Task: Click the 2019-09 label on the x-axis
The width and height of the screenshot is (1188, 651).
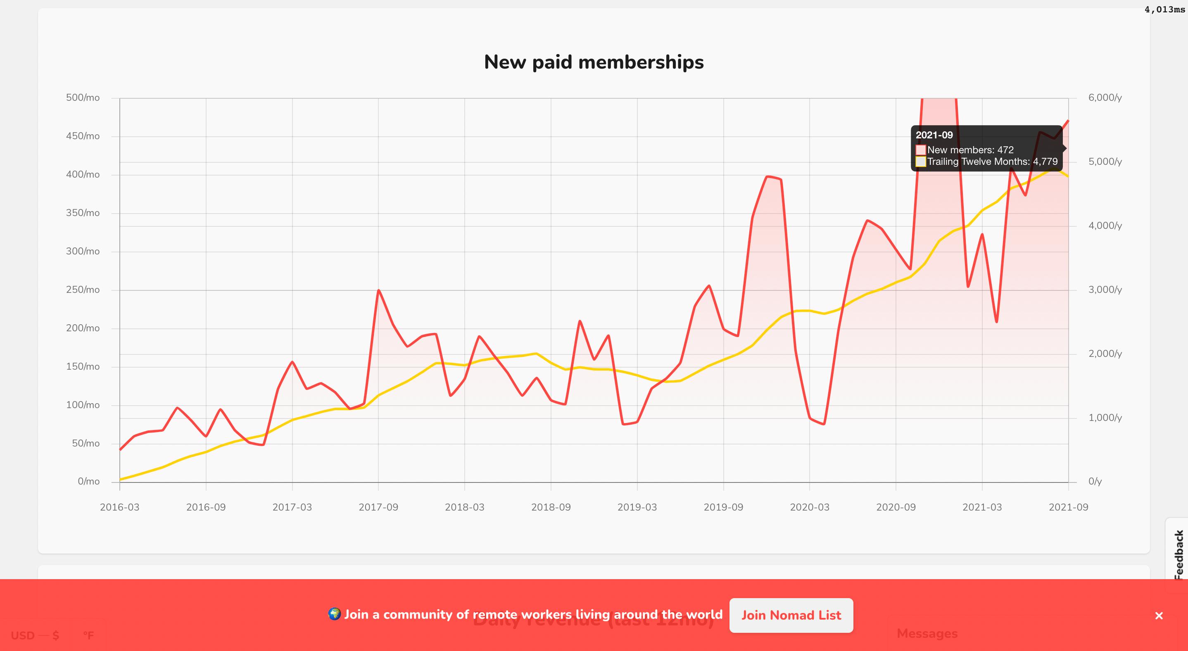Action: tap(723, 507)
